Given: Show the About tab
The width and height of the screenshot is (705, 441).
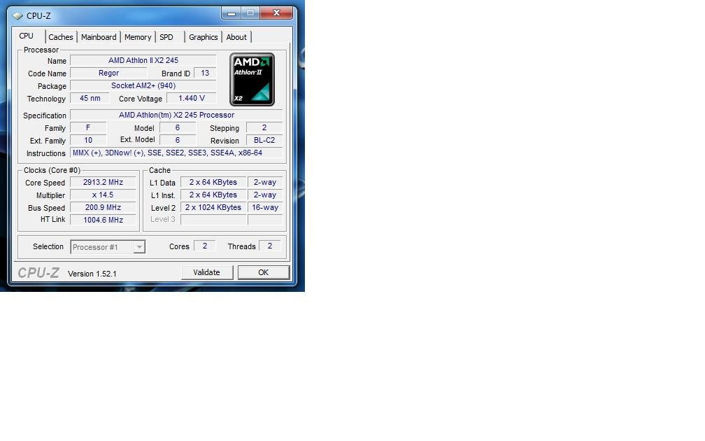Looking at the screenshot, I should coord(236,37).
